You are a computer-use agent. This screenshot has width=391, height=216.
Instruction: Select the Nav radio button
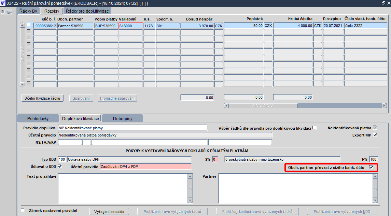point(3,12)
